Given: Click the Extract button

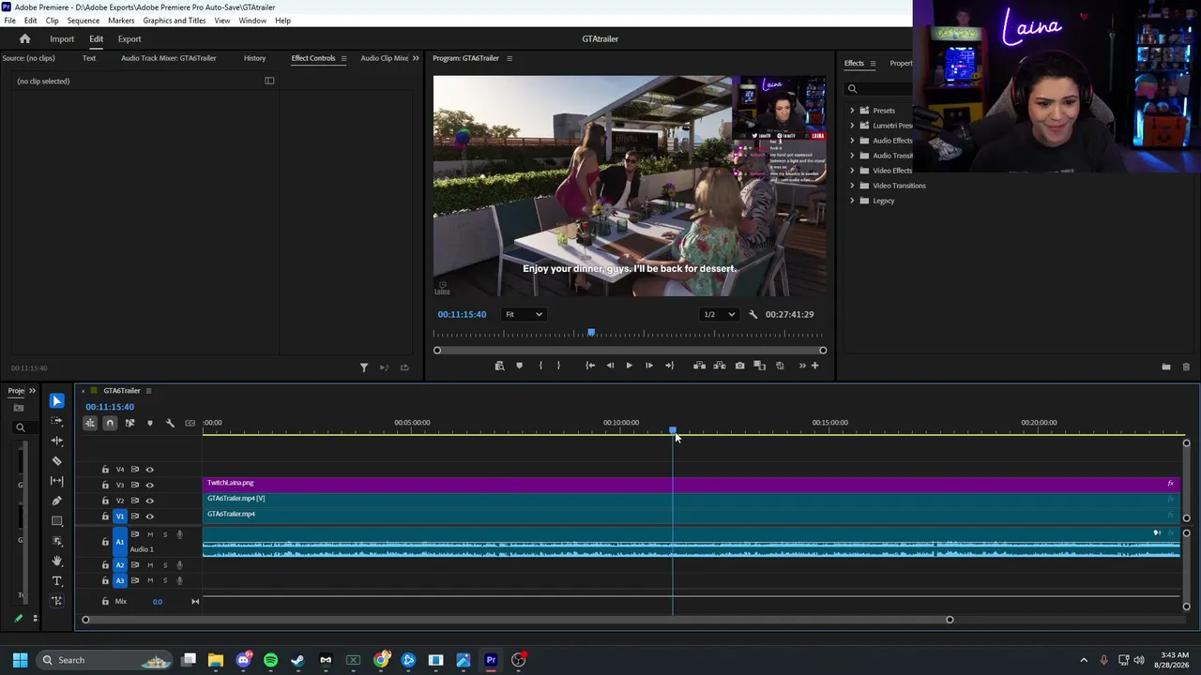Looking at the screenshot, I should pyautogui.click(x=720, y=366).
